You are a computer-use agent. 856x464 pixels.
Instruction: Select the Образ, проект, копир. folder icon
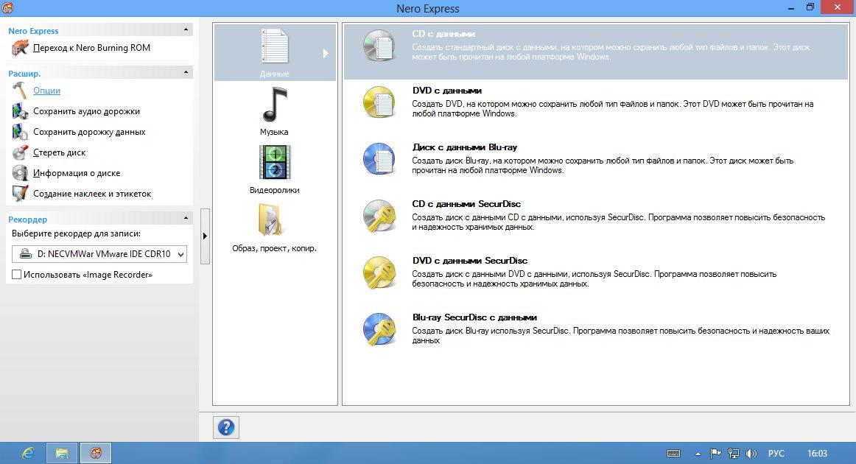[270, 219]
